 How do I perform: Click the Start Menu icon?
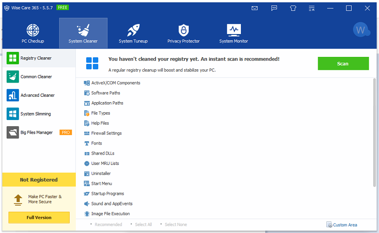coord(87,184)
